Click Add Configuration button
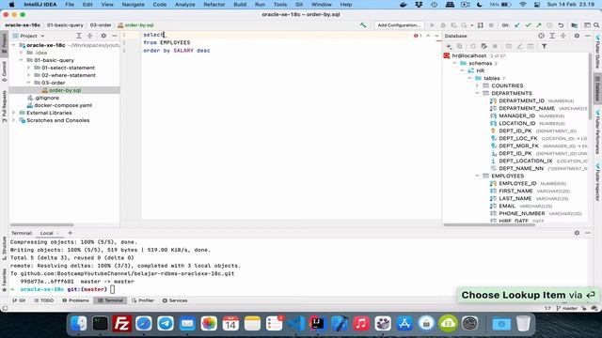The height and width of the screenshot is (338, 602). (x=399, y=25)
